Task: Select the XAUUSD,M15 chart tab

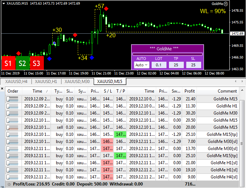Action: (110, 81)
